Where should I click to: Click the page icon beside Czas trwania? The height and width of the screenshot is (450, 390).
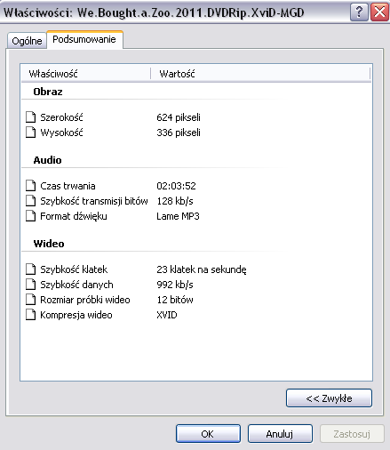pyautogui.click(x=30, y=186)
